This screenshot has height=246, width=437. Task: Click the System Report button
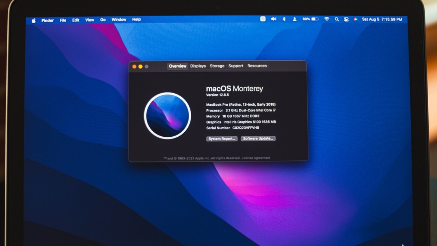point(222,138)
